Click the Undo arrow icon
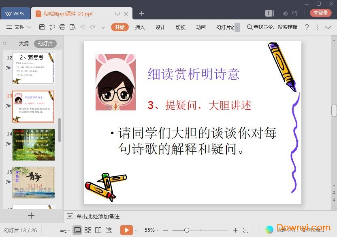 click(83, 27)
